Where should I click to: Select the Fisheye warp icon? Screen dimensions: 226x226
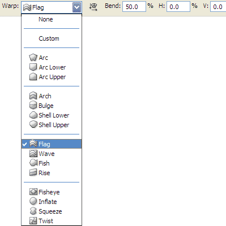tap(33, 192)
